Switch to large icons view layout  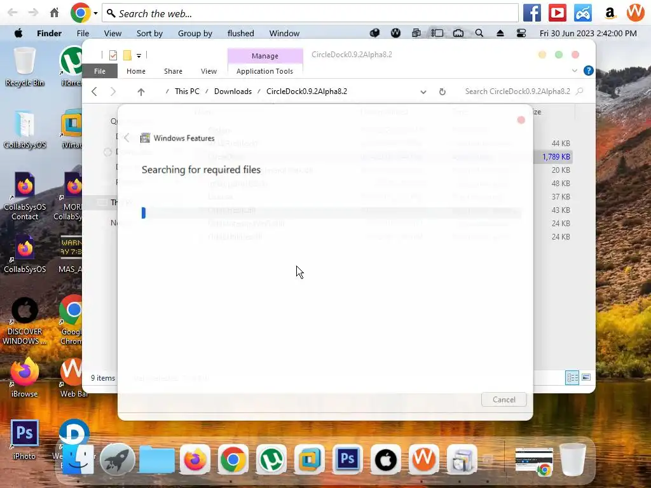[586, 377]
